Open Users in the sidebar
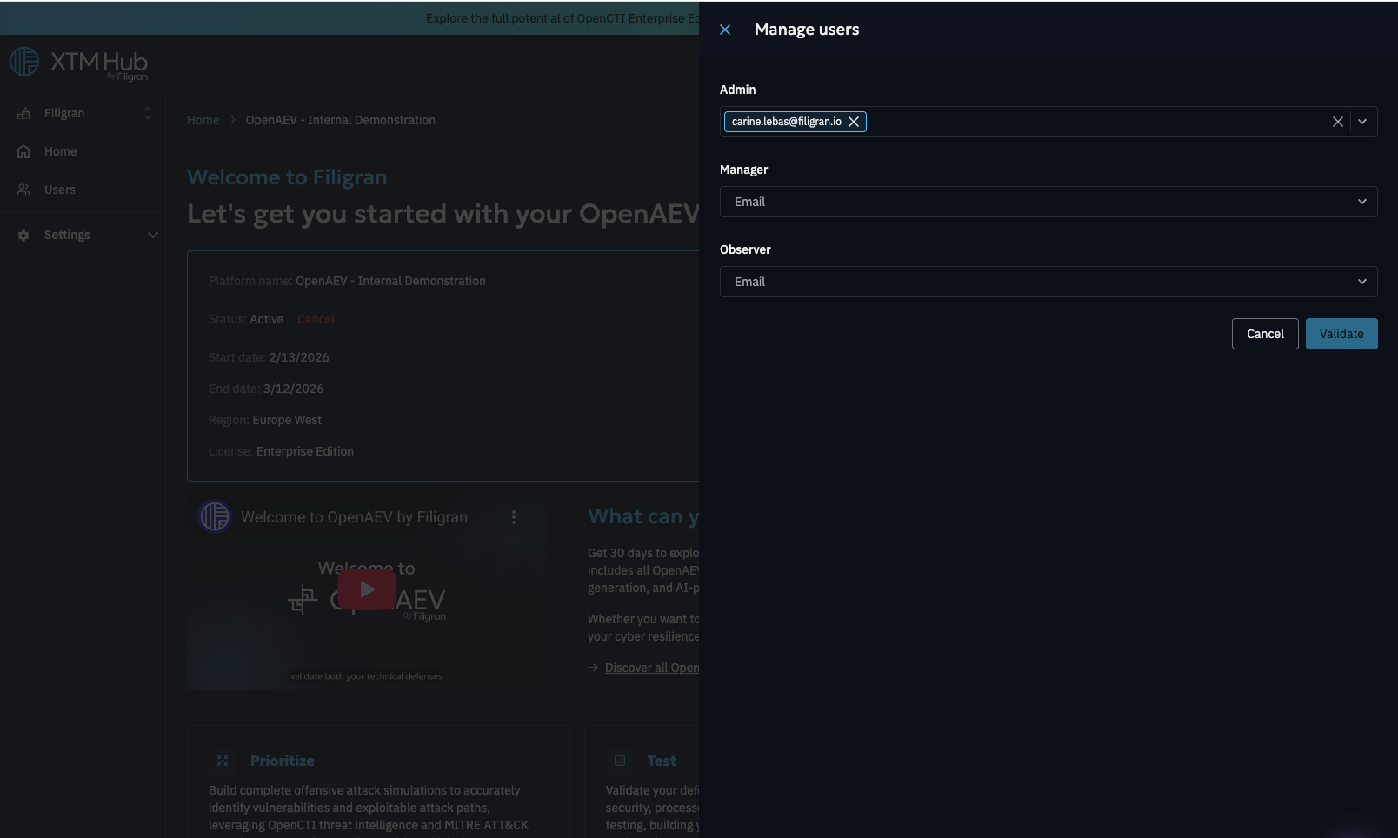 point(59,190)
